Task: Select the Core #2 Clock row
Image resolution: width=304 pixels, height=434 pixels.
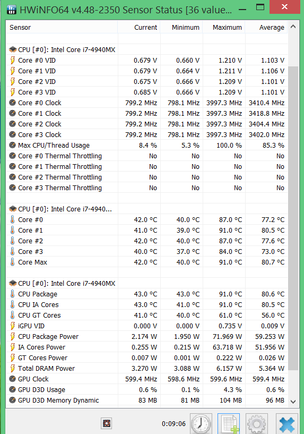Action: (147, 124)
